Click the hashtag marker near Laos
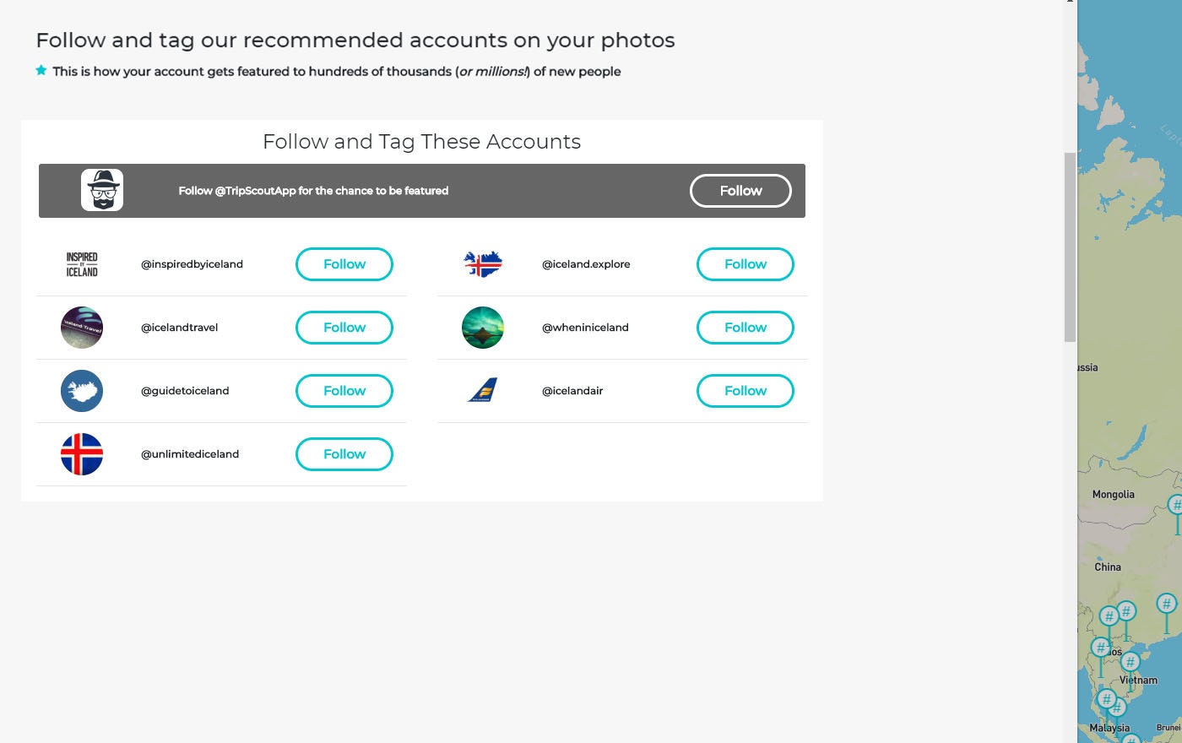Screen dimensions: 1182x743 [x=1100, y=646]
